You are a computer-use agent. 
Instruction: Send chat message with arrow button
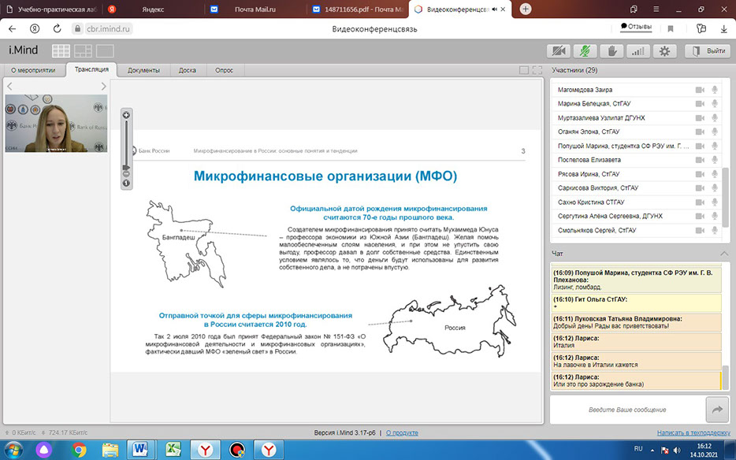pyautogui.click(x=717, y=410)
